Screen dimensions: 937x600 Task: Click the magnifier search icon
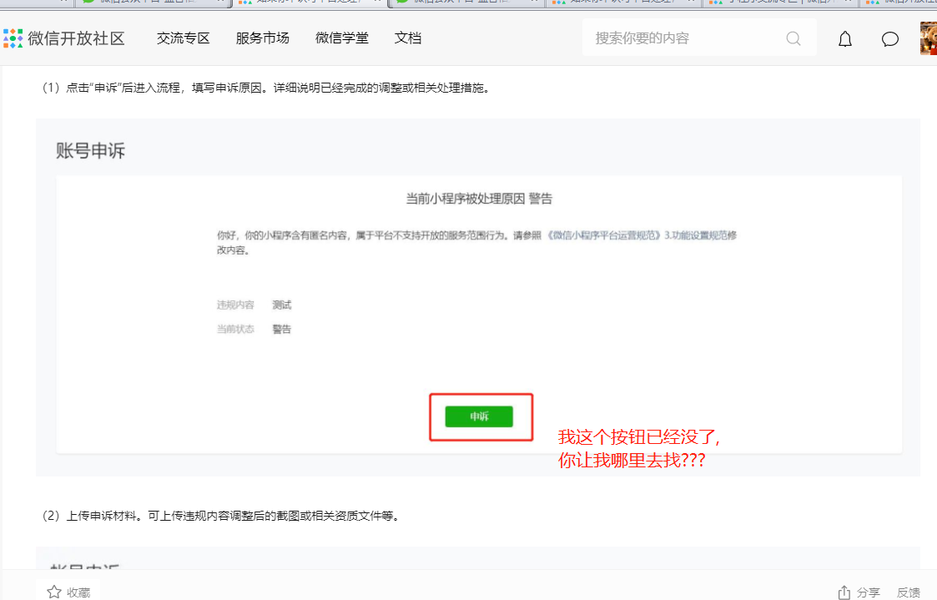793,38
